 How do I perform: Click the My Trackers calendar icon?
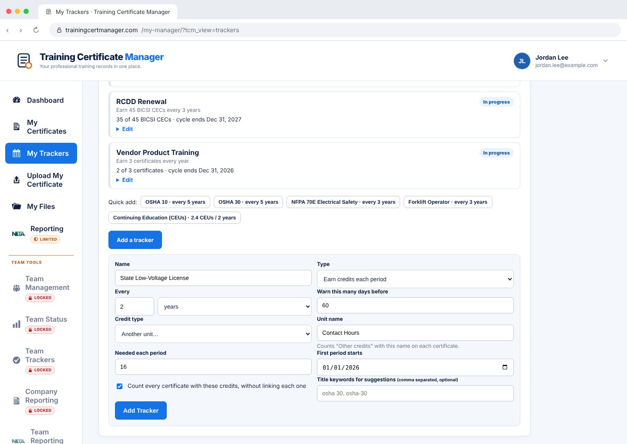(x=17, y=153)
